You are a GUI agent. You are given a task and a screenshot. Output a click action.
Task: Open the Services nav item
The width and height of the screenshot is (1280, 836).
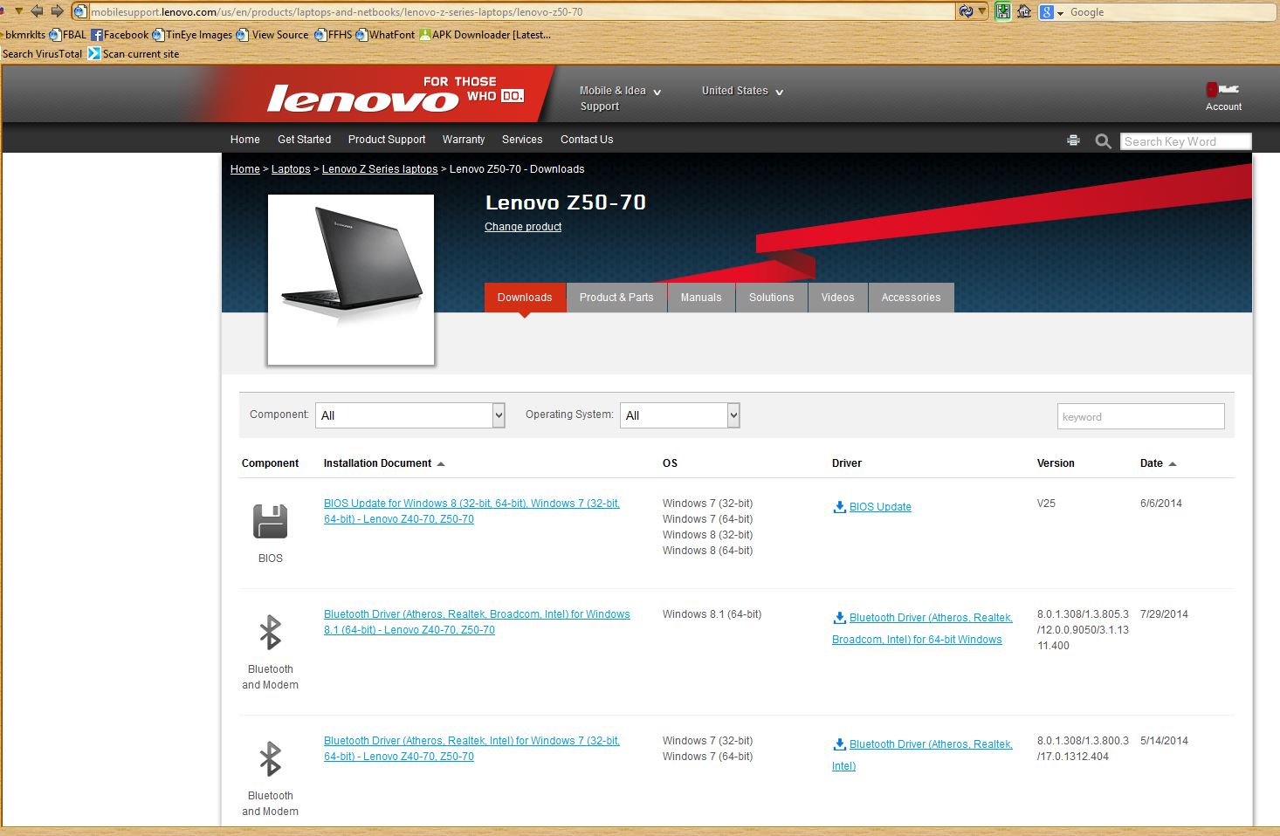[522, 140]
